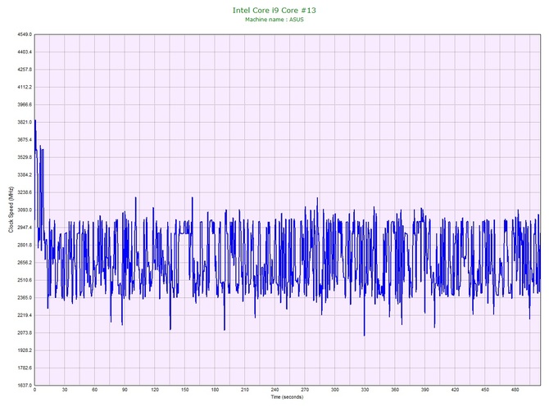The height and width of the screenshot is (411, 549).
Task: Click the 30 seconds x-axis label
Action: (65, 390)
